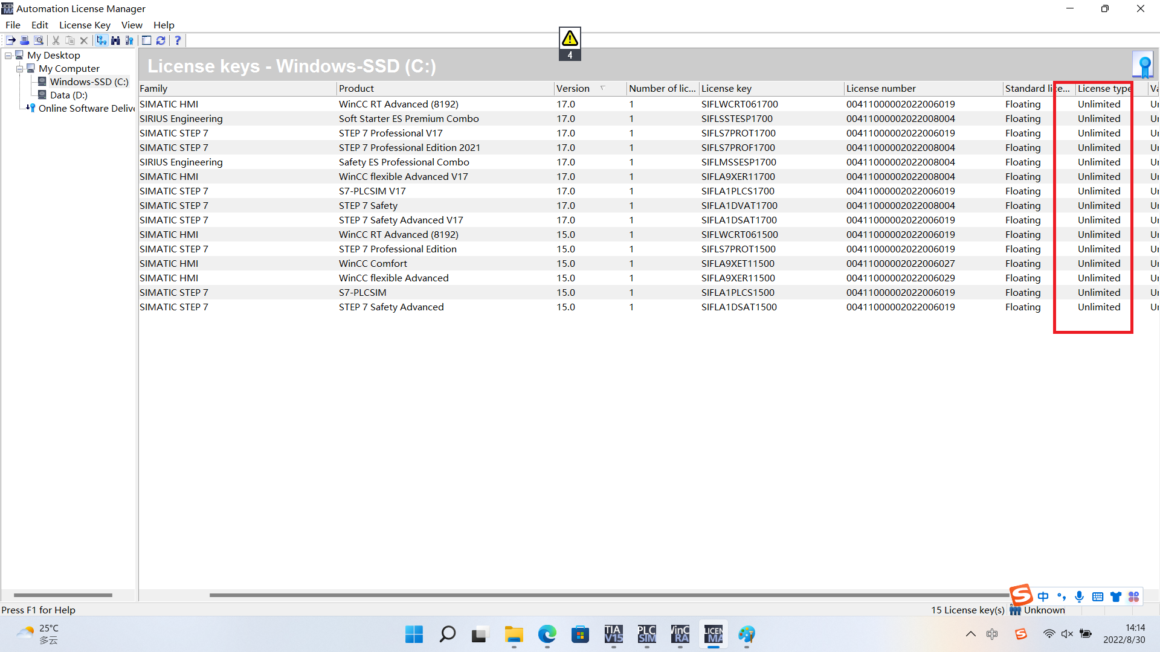Collapse the My Computer tree node
The height and width of the screenshot is (652, 1160).
20,69
